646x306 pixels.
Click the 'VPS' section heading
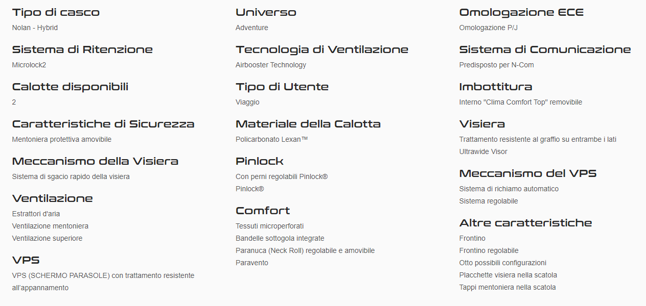26,260
